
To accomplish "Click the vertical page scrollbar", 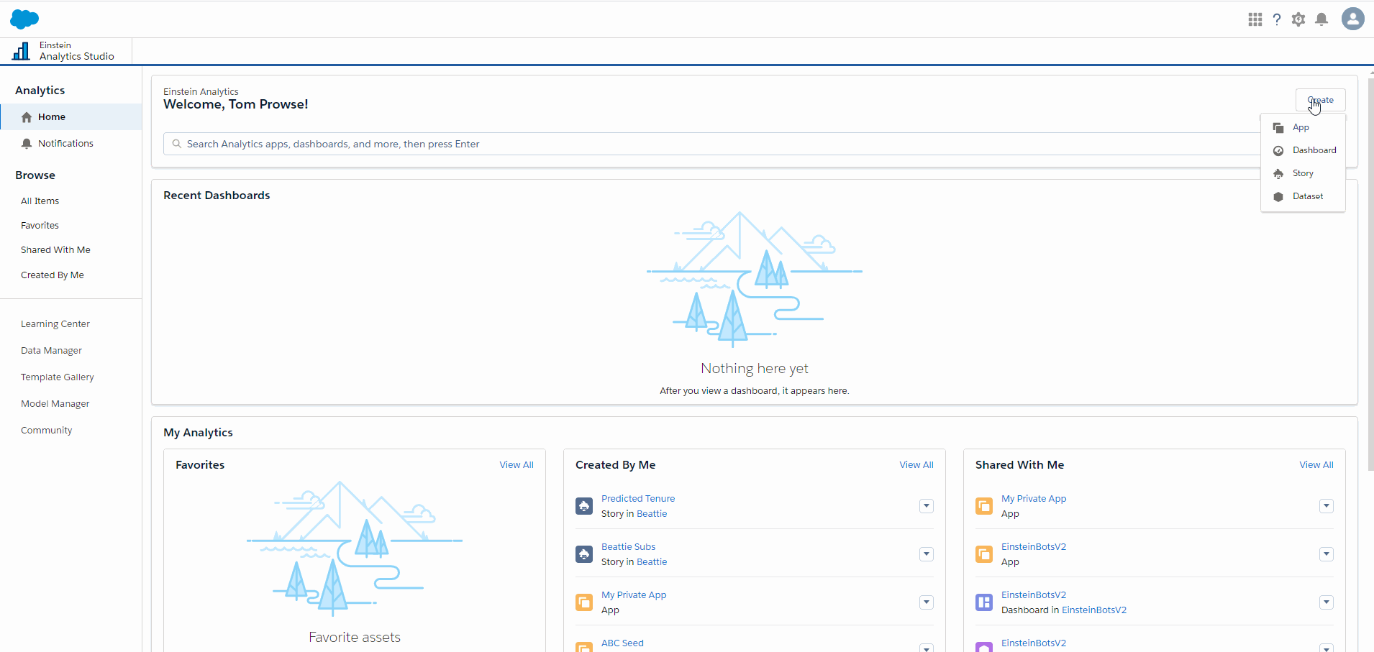I will click(x=1370, y=273).
